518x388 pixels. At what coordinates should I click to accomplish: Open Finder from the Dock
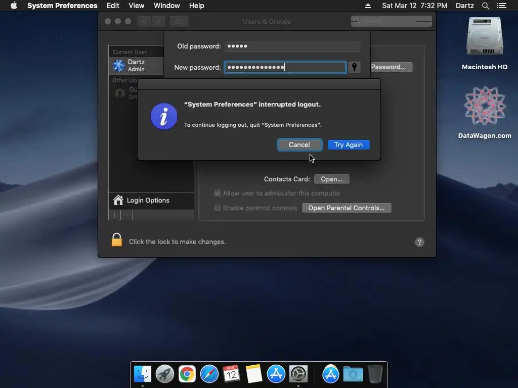[142, 374]
